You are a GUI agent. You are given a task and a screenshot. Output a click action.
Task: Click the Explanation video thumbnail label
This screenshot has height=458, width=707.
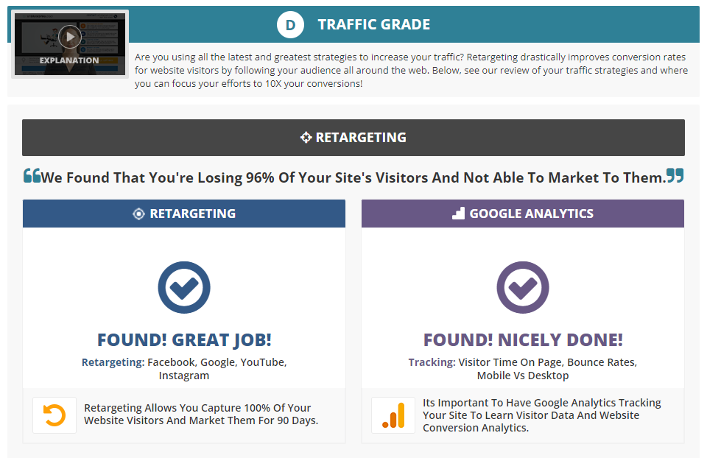pos(69,60)
